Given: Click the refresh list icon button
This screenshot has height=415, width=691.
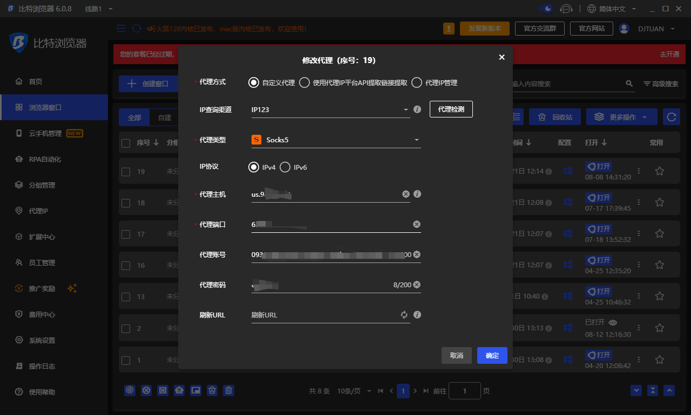Looking at the screenshot, I should click(671, 117).
